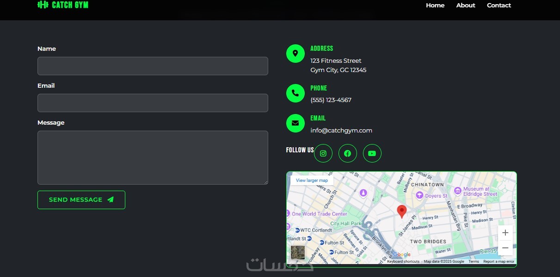Click the TWO BRIDGES map label
Screen dimensions: 560x277
(428, 241)
